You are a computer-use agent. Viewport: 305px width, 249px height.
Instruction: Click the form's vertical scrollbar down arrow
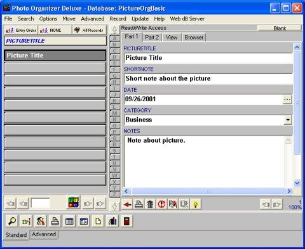[297, 183]
